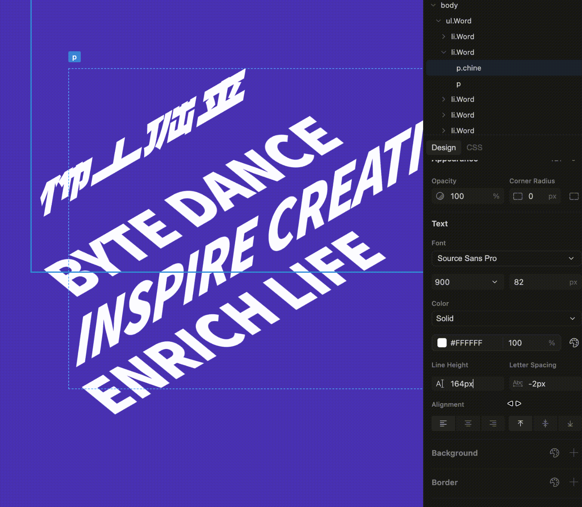Click the line height icon
Image resolution: width=582 pixels, height=507 pixels.
[x=440, y=384]
